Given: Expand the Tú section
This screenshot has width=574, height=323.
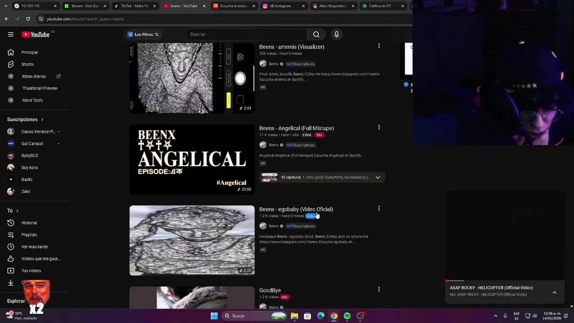Looking at the screenshot, I should (13, 211).
